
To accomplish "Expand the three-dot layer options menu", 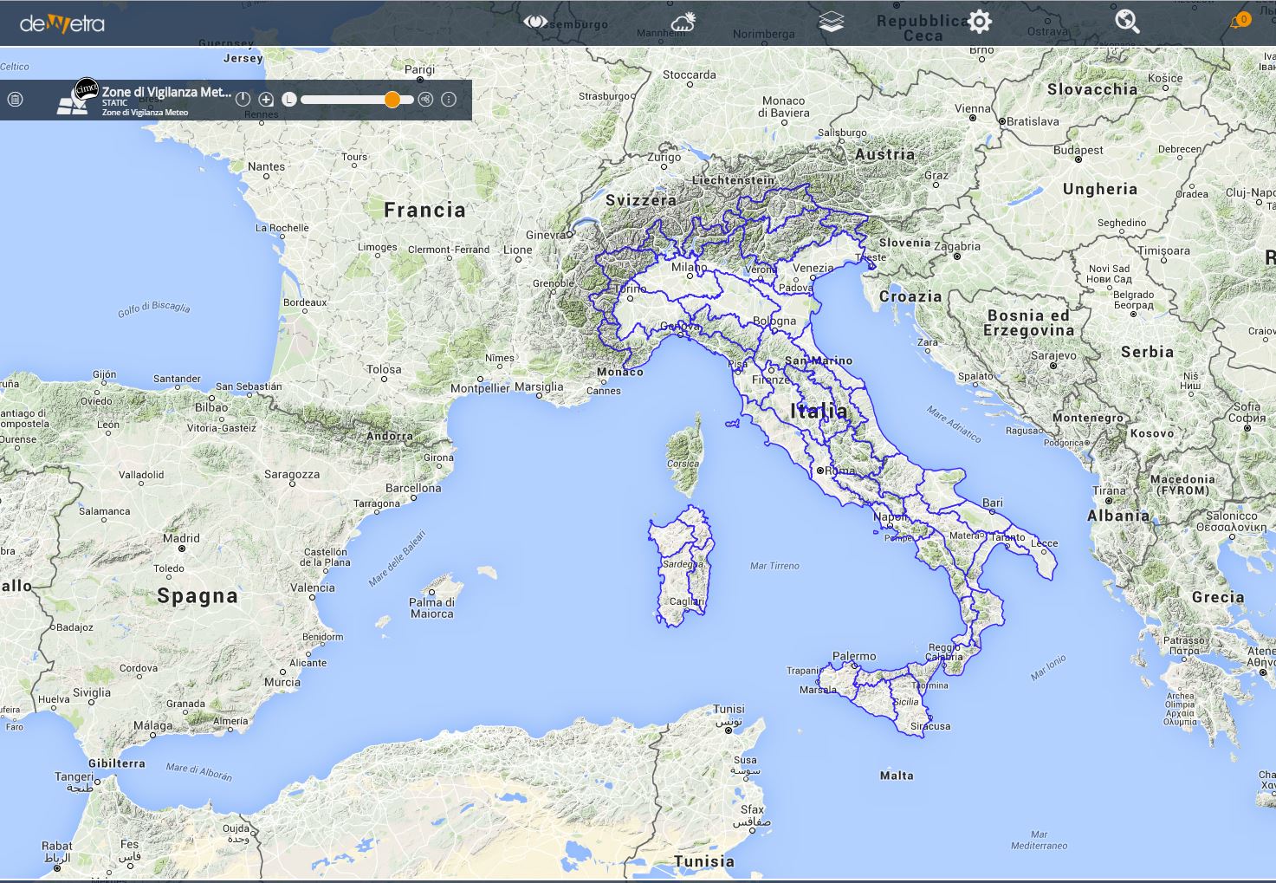I will tap(449, 100).
